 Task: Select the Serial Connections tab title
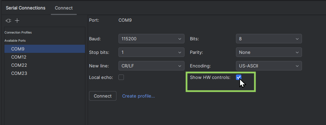point(26,8)
